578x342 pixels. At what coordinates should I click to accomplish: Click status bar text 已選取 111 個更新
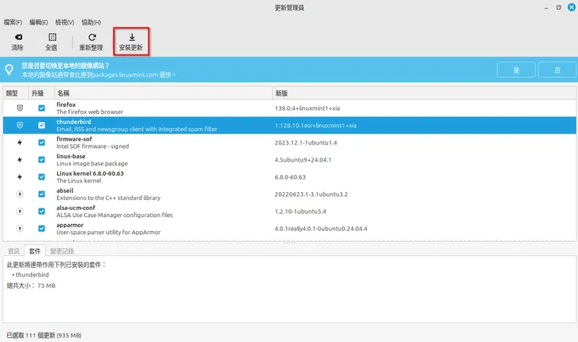(44, 336)
